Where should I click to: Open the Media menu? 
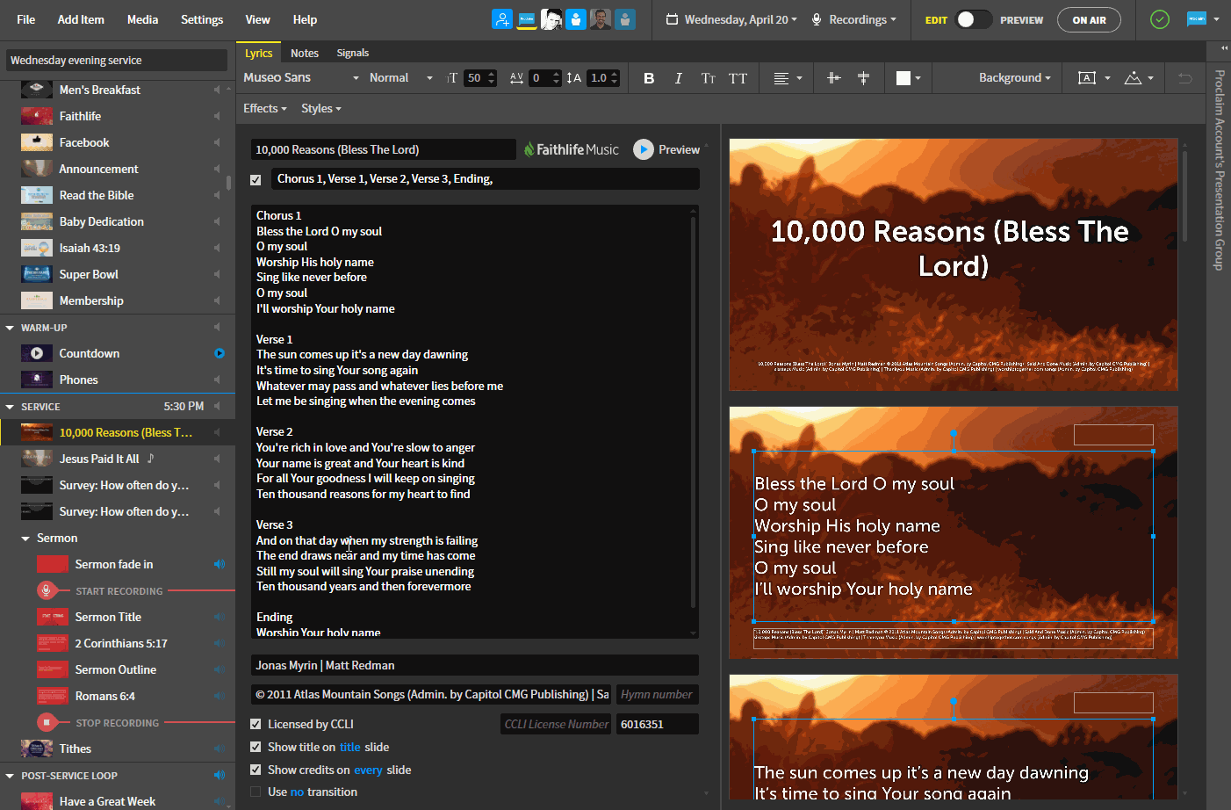[142, 19]
